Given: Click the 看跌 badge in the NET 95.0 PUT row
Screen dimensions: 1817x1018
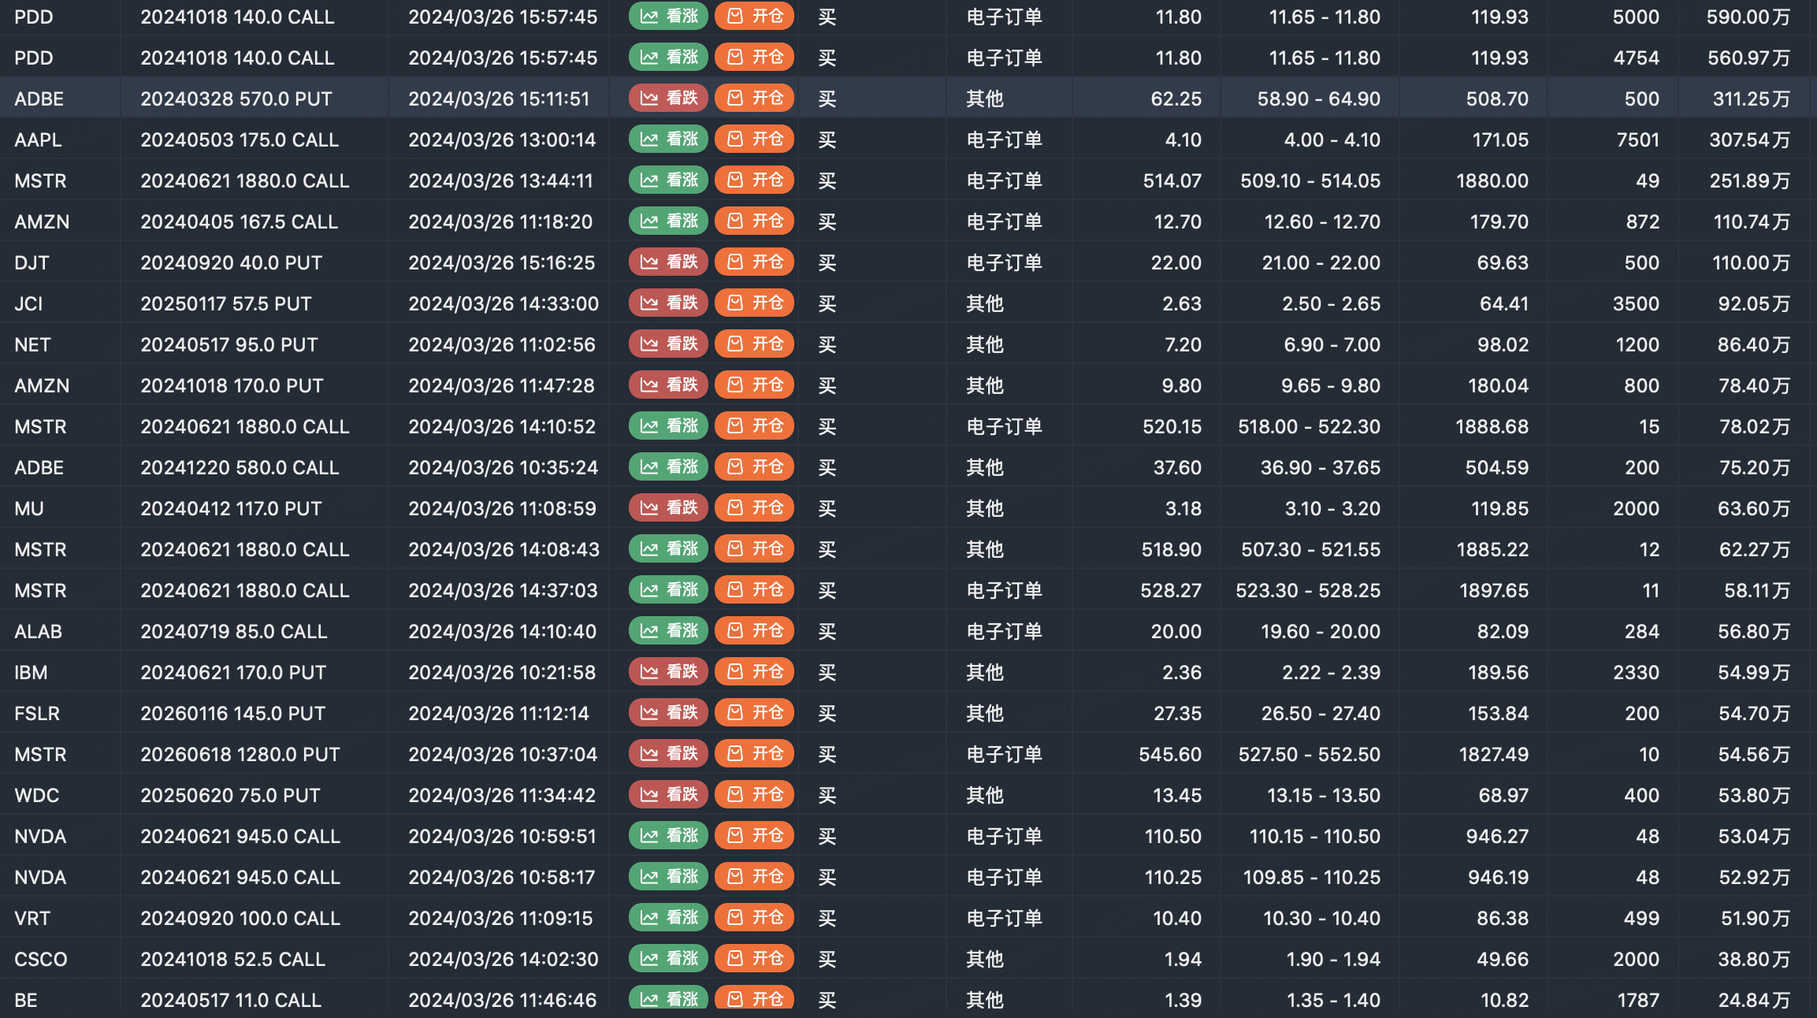Looking at the screenshot, I should 668,344.
